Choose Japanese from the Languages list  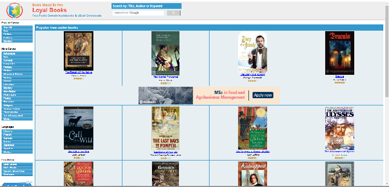coord(17,145)
